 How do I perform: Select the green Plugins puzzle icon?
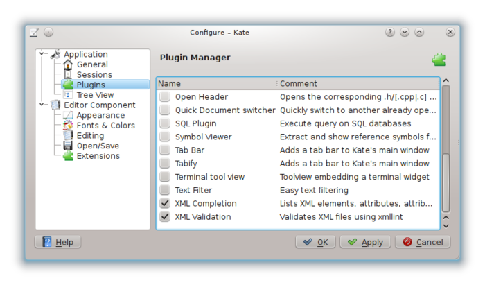coord(68,85)
